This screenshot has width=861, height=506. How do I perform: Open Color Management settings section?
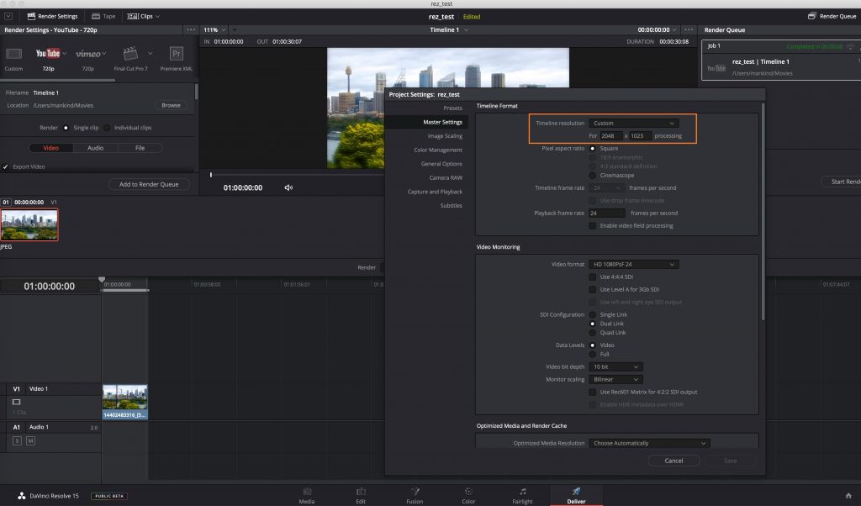[x=438, y=150]
